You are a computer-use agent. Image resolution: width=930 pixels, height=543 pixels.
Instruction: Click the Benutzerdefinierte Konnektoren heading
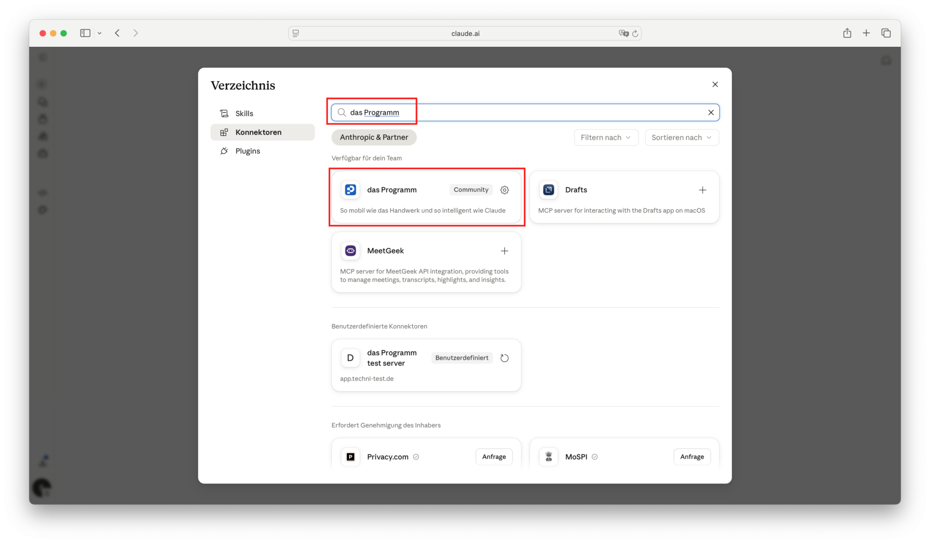coord(379,327)
